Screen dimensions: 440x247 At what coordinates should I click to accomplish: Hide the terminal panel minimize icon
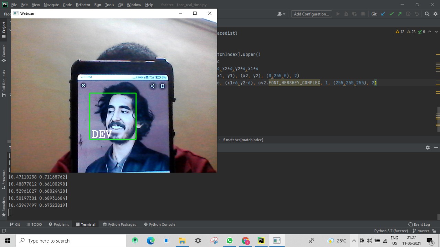pos(436,147)
